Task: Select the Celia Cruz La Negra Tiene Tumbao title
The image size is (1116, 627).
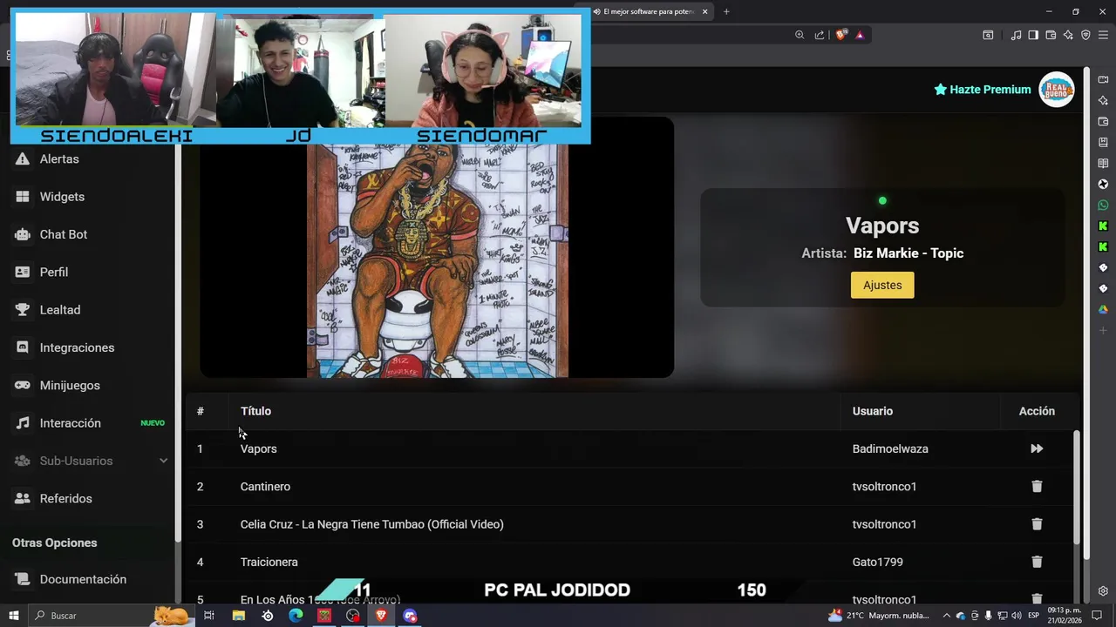Action: (x=372, y=524)
